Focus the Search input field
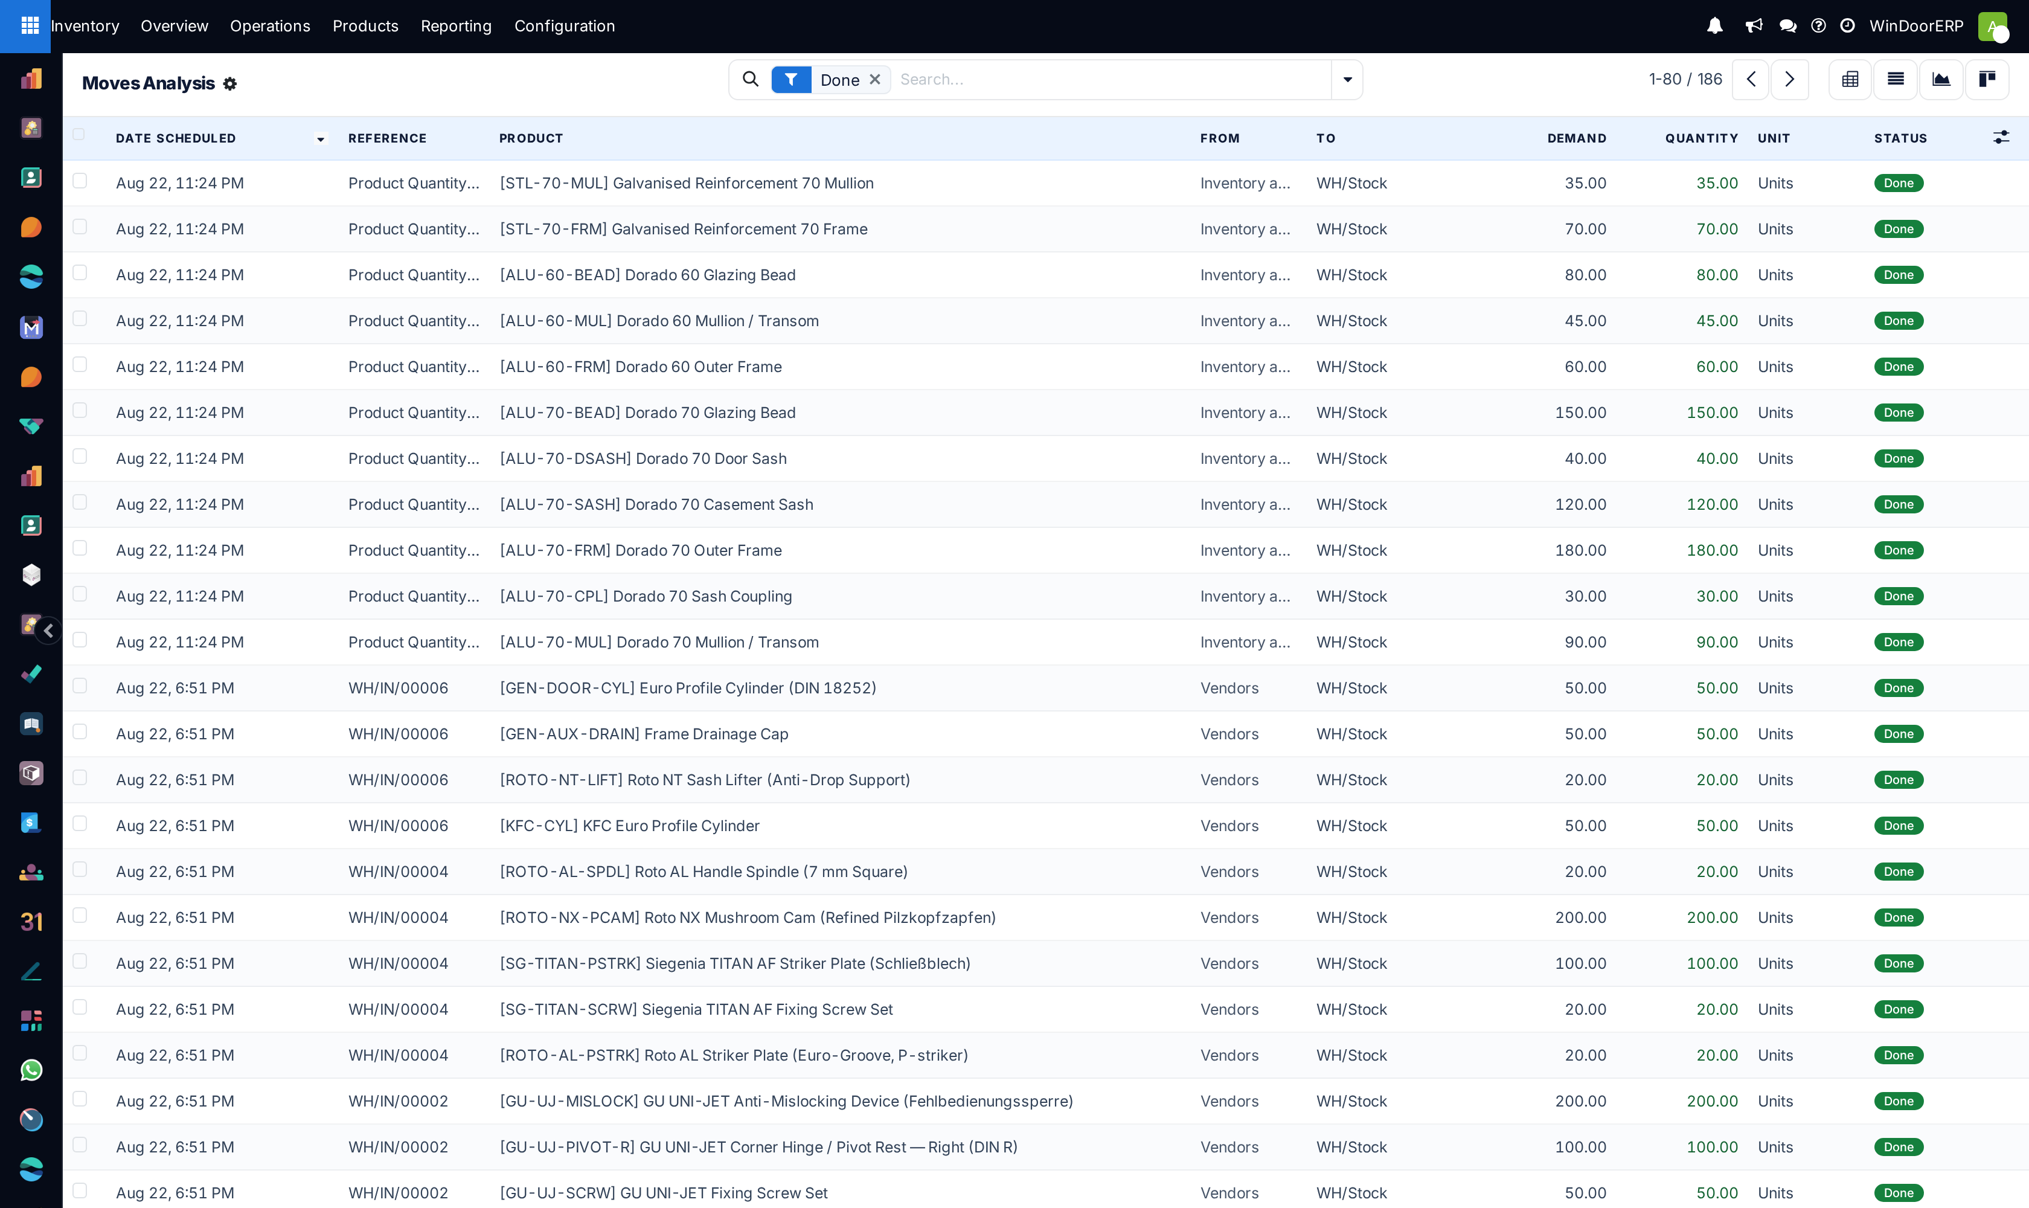This screenshot has height=1208, width=2029. [x=1111, y=80]
